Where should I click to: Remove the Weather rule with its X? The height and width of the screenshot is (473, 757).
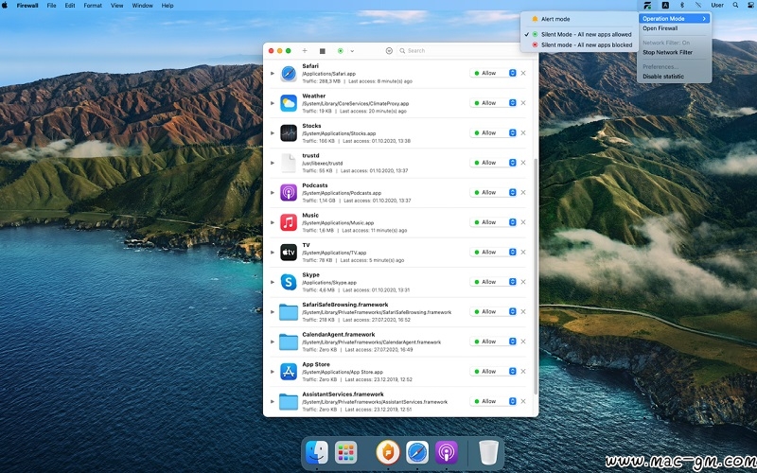click(523, 103)
